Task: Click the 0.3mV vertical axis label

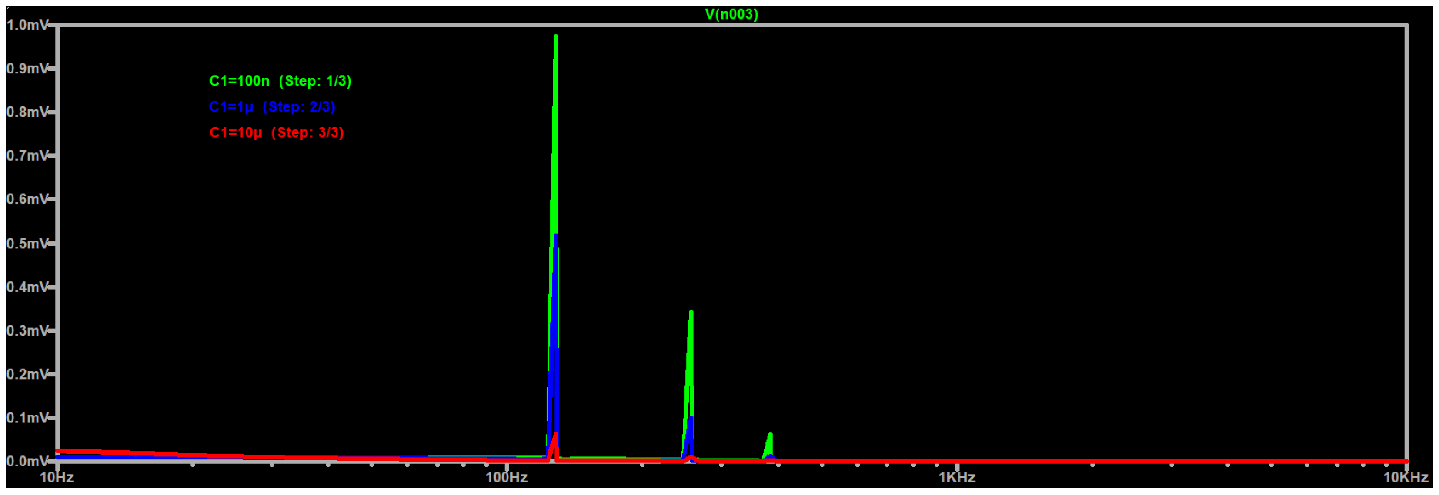Action: click(x=27, y=330)
